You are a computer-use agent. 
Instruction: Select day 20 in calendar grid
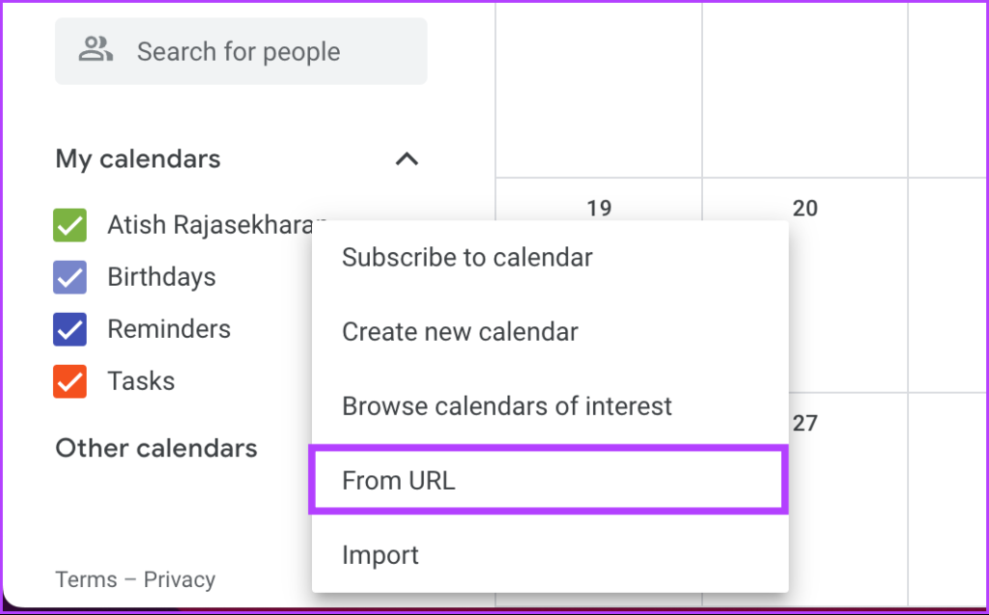[x=805, y=208]
